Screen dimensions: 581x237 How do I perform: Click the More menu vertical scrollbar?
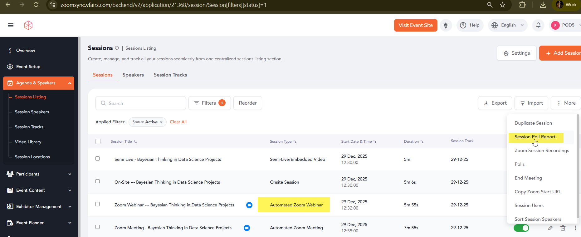tap(578, 165)
